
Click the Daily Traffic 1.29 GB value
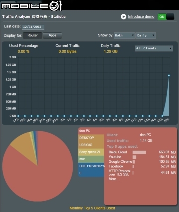111,51
